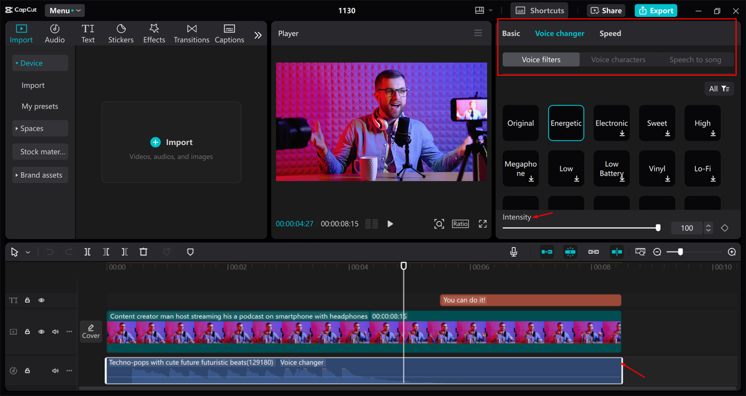Play the video preview

[390, 224]
